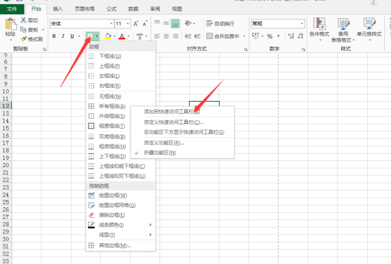Apply the red font color
The height and width of the screenshot is (264, 391).
point(122,36)
